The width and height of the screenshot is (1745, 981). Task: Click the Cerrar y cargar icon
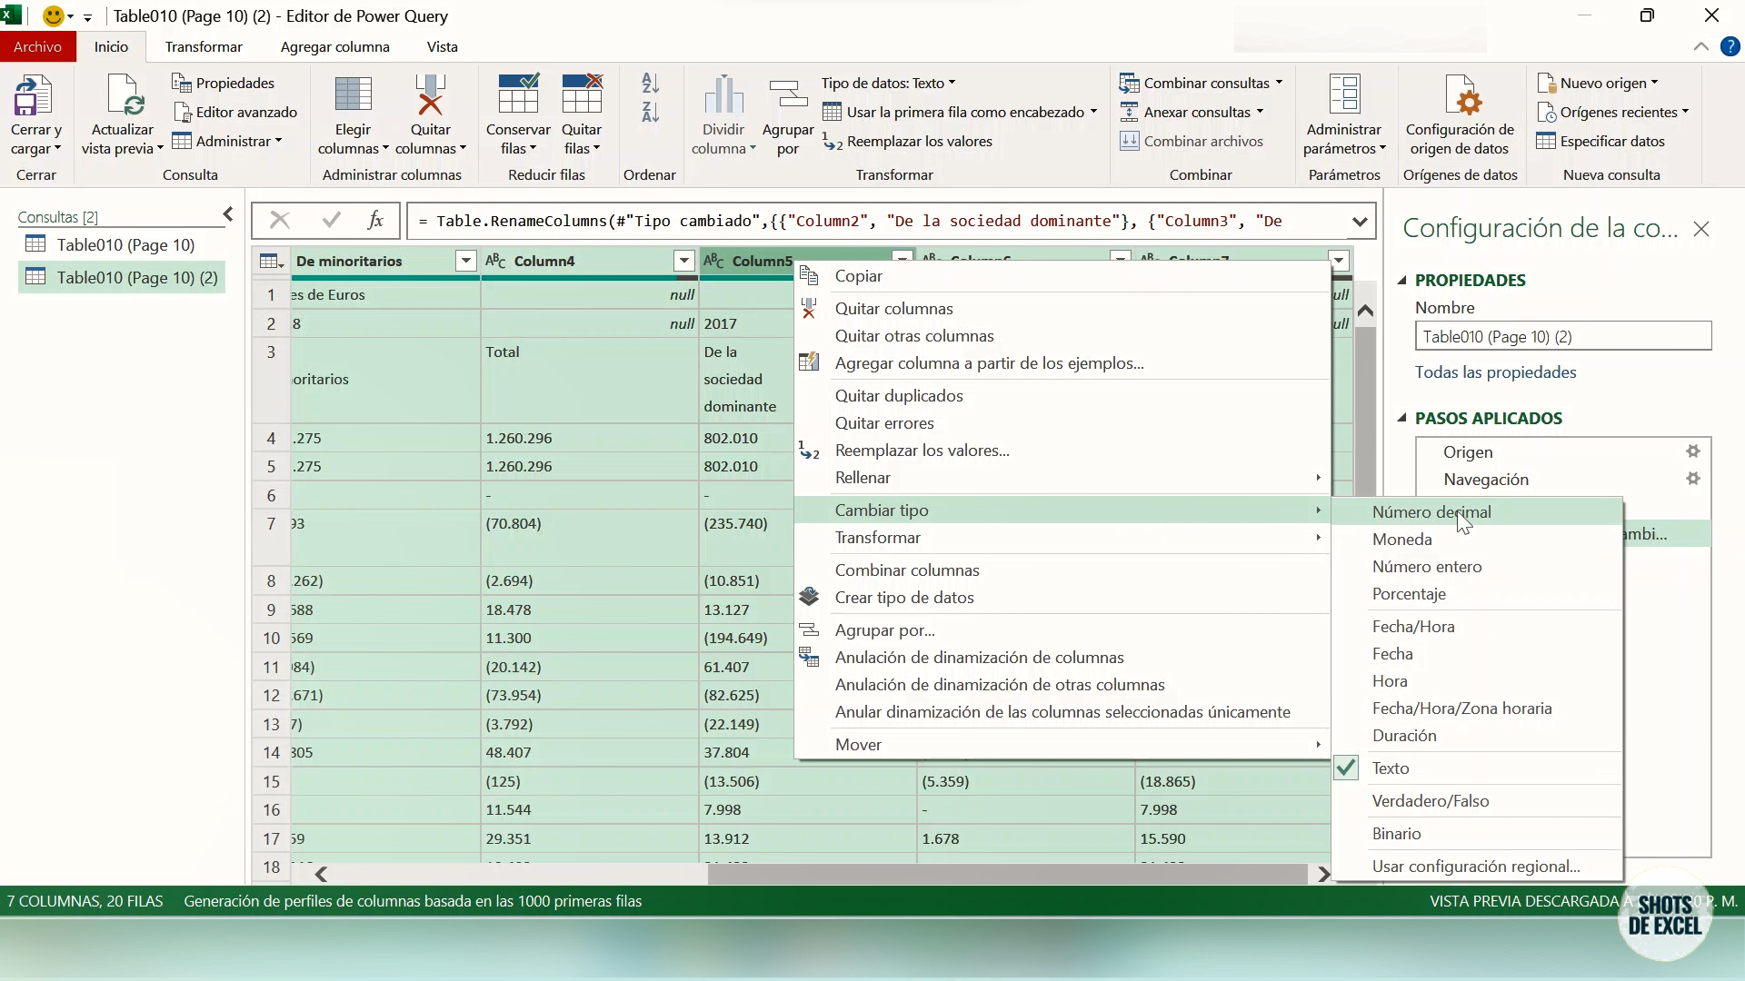pos(34,95)
